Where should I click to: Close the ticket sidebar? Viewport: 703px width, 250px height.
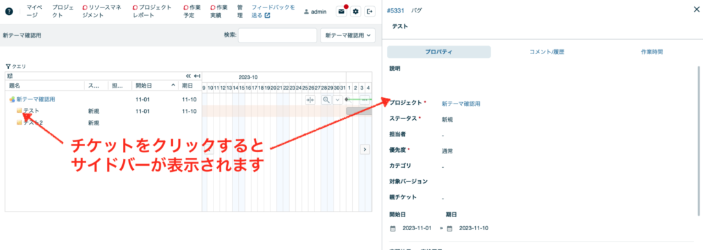click(696, 10)
